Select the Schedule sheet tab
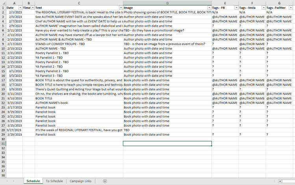Viewport: 295px width, 185px height. click(33, 181)
